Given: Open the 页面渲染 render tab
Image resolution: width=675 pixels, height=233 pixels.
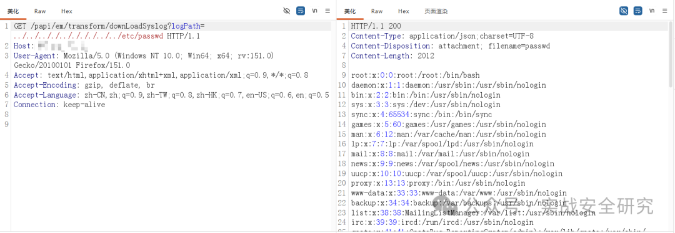Looking at the screenshot, I should point(436,11).
